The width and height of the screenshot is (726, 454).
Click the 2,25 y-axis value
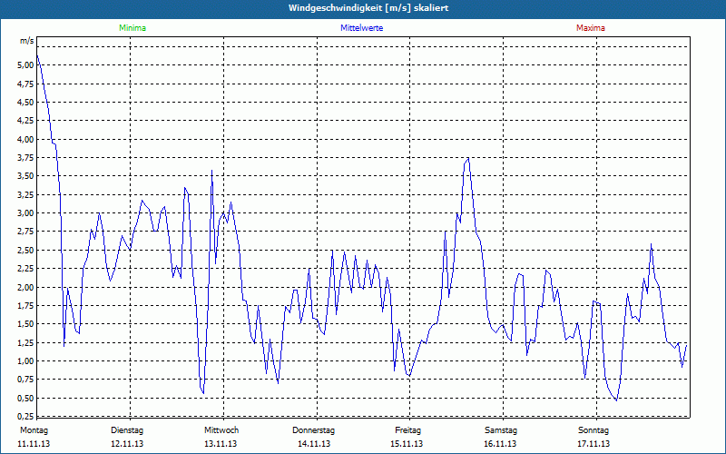tap(25, 269)
